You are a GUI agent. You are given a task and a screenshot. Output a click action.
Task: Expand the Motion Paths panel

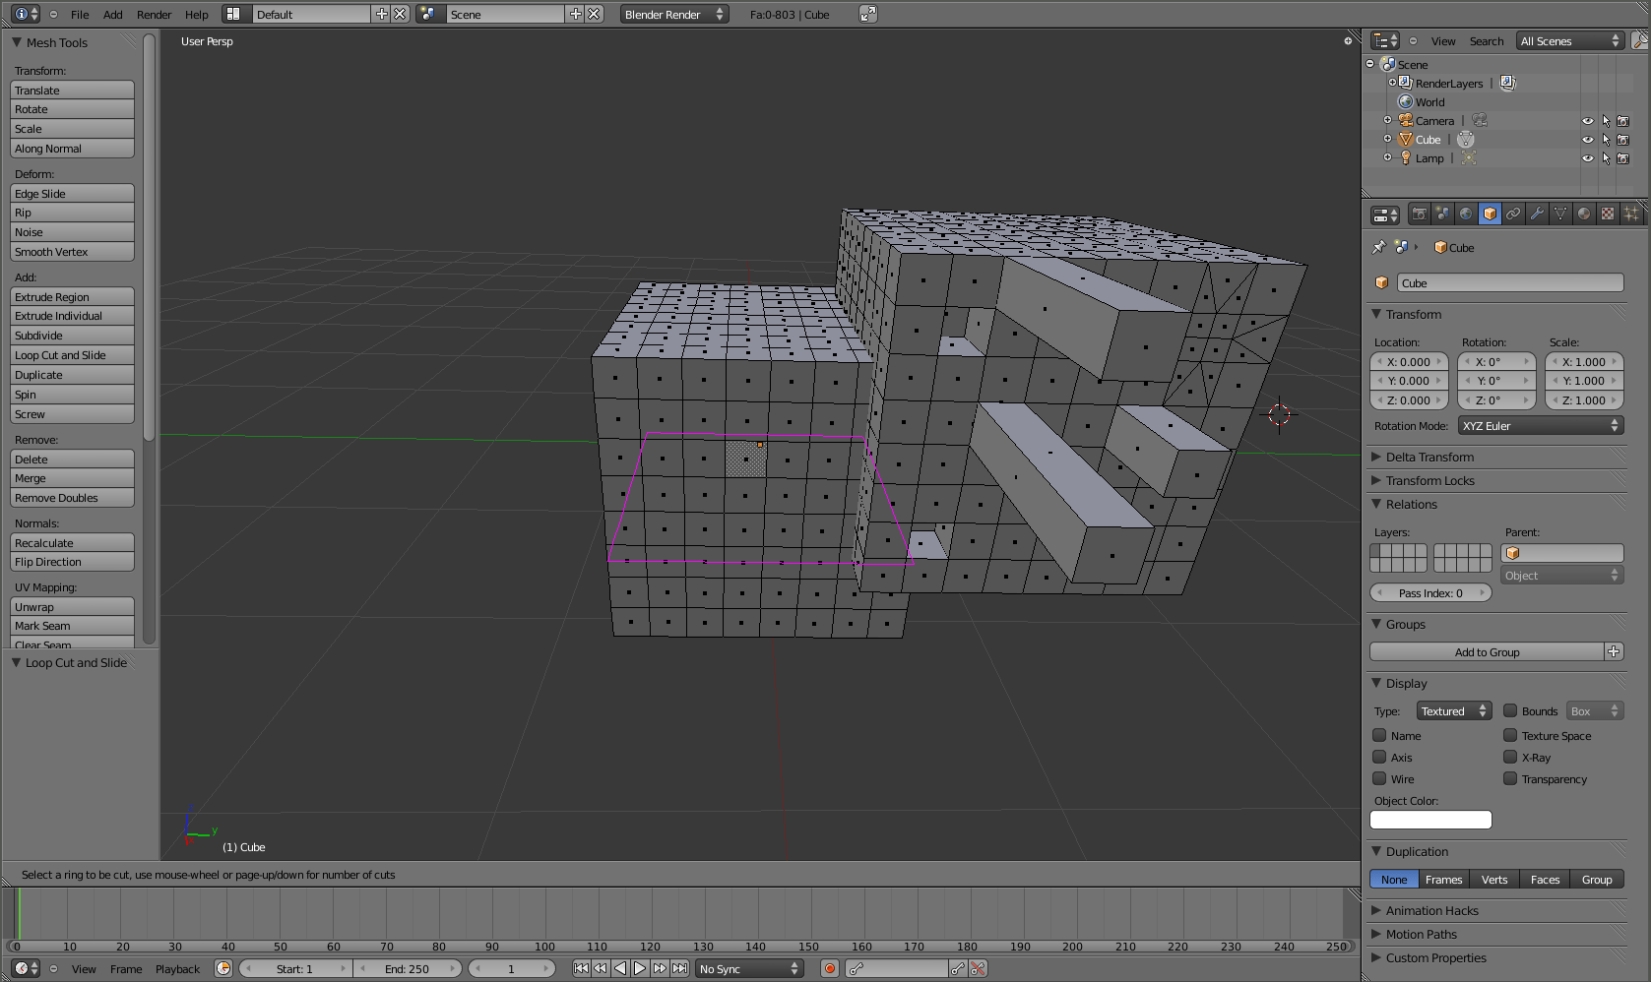coord(1421,934)
